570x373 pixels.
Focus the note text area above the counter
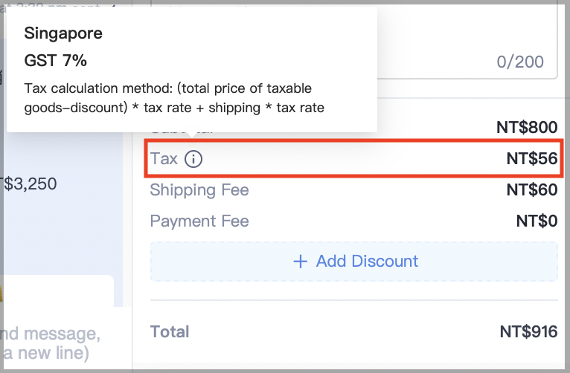pyautogui.click(x=467, y=40)
